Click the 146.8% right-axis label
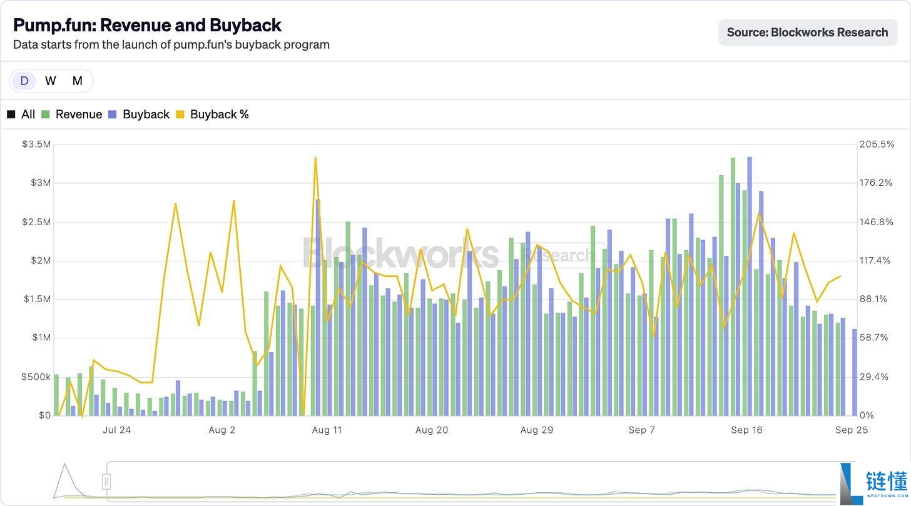The height and width of the screenshot is (506, 911). point(877,222)
